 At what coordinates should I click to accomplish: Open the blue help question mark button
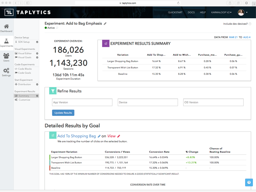pyautogui.click(x=249, y=182)
